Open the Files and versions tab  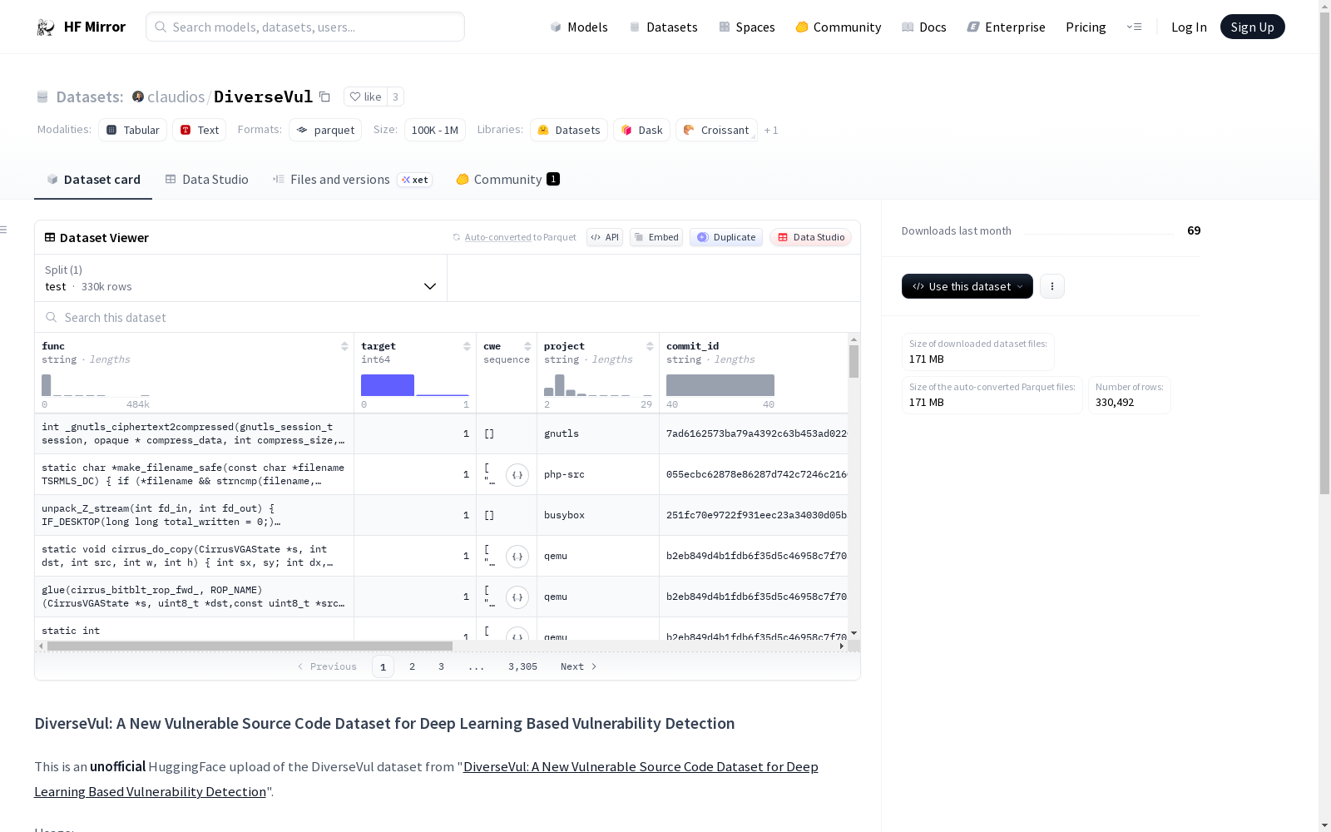352,180
